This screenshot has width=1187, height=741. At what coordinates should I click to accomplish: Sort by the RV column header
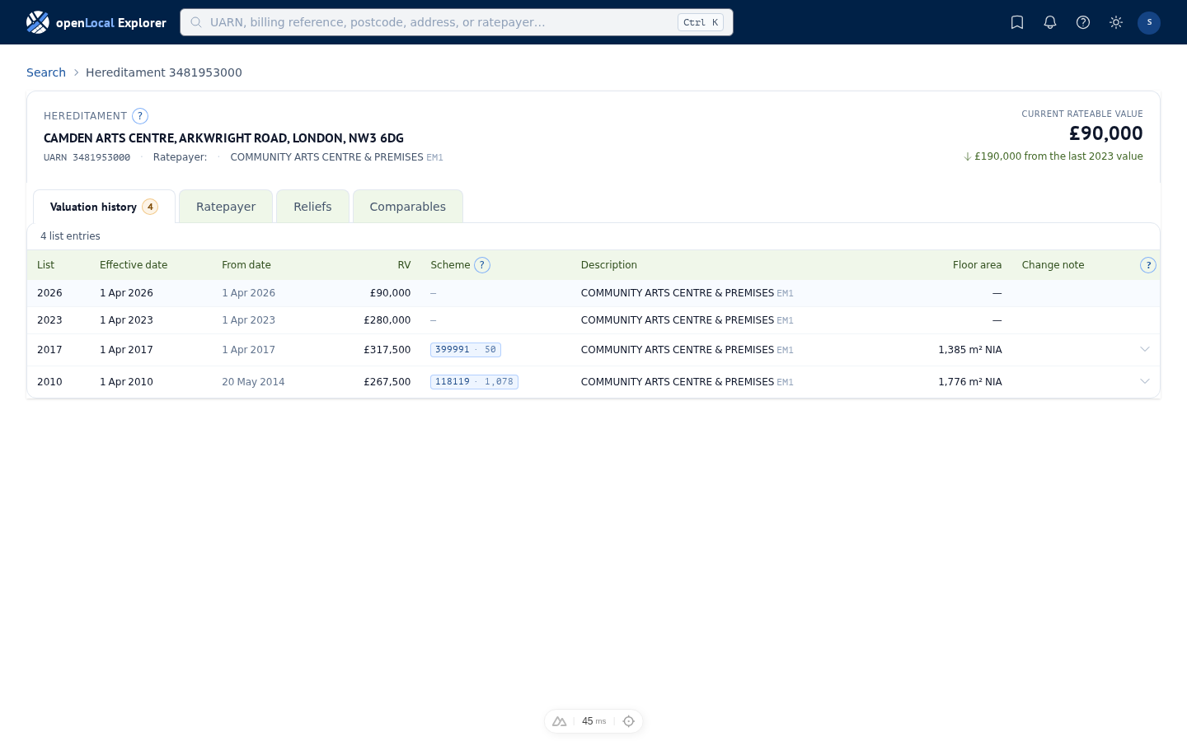404,265
